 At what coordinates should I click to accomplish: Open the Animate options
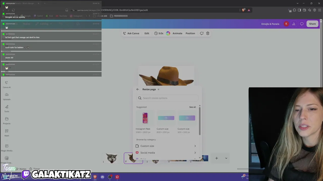(177, 33)
